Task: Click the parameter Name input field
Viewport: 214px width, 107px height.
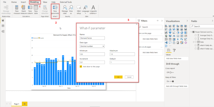Action: [92, 38]
